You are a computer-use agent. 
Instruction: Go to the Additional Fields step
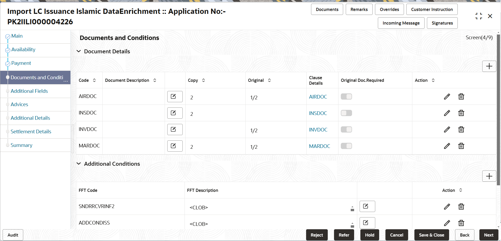tap(29, 91)
